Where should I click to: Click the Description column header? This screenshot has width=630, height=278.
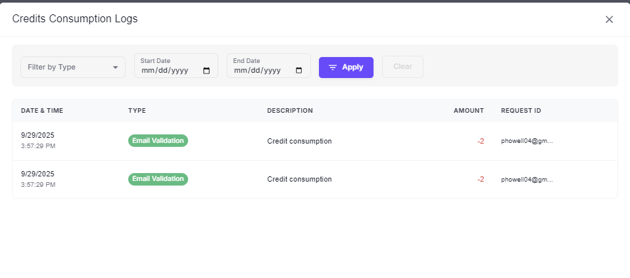click(289, 111)
